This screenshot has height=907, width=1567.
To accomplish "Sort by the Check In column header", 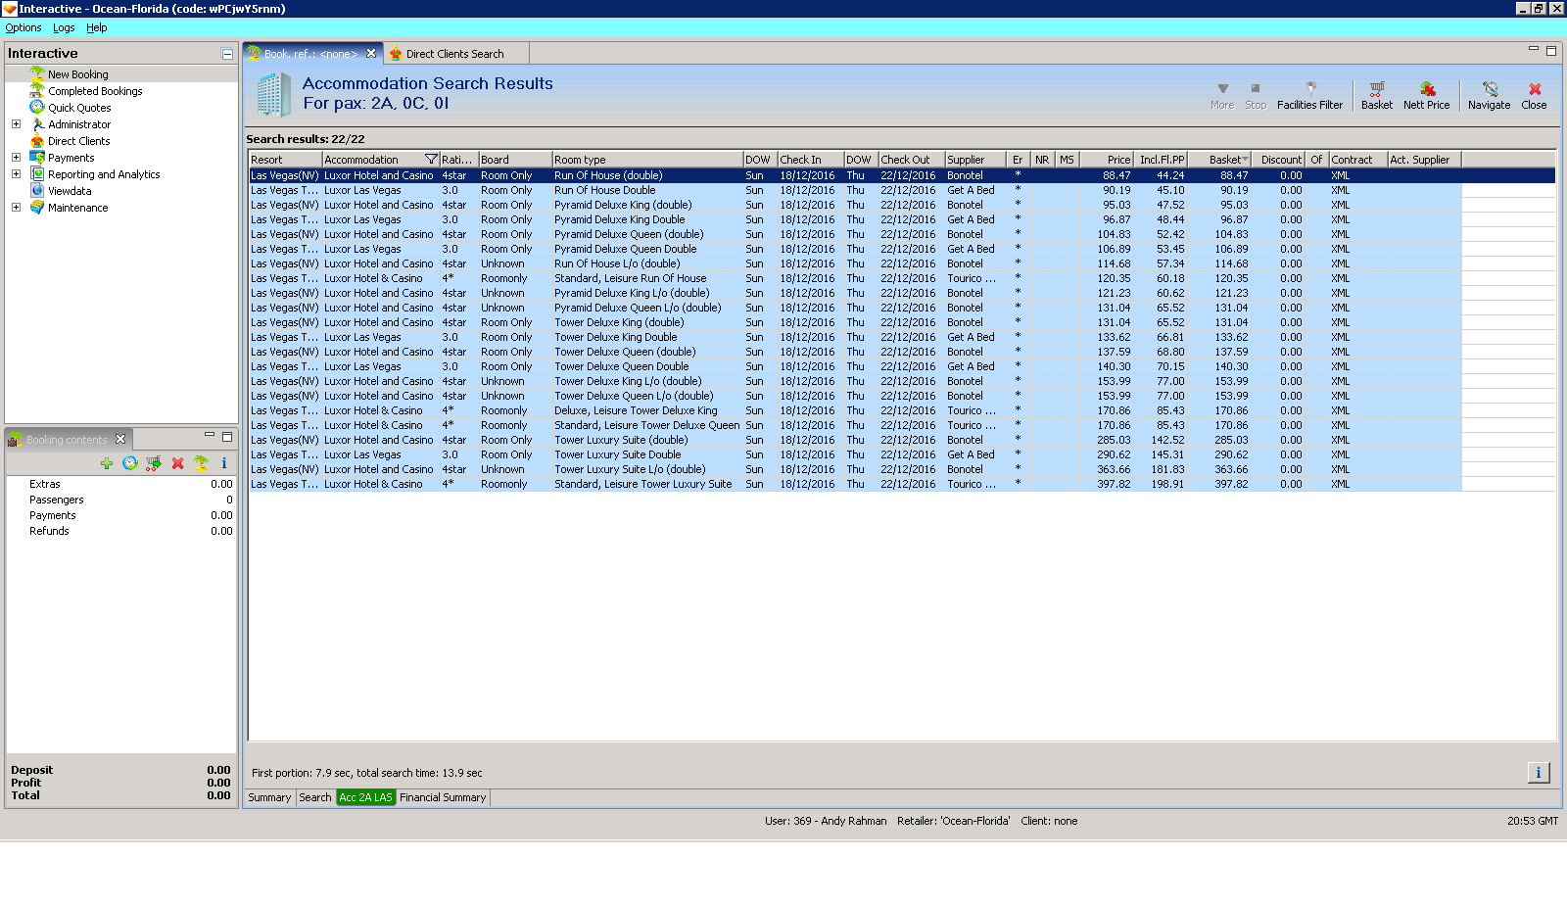I will (811, 160).
